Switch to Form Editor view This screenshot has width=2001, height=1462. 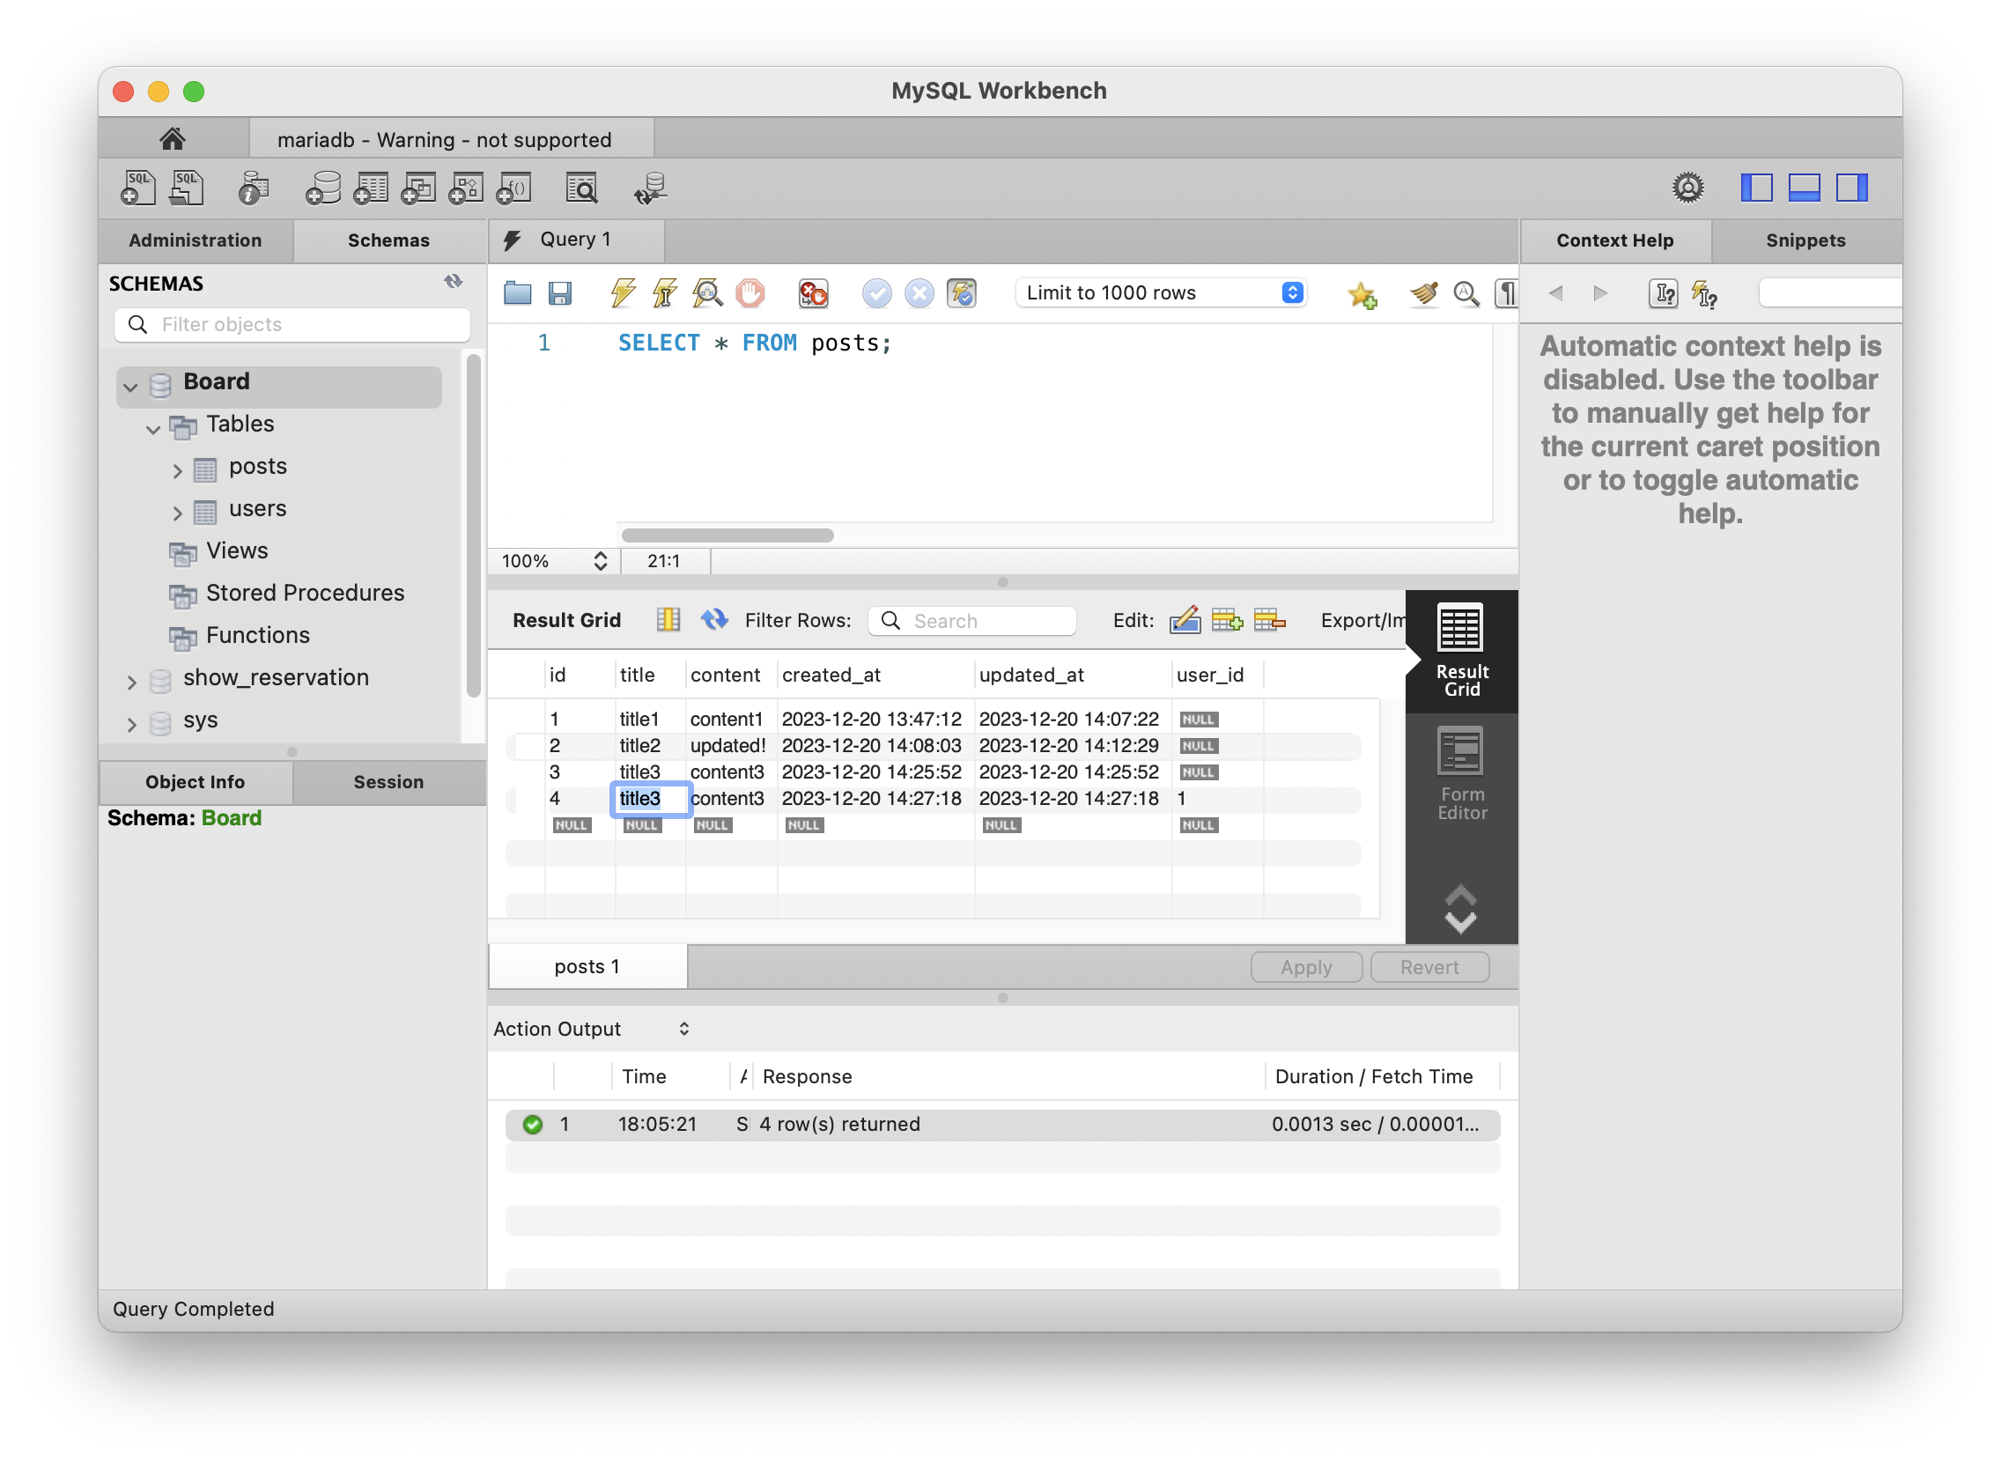tap(1461, 775)
